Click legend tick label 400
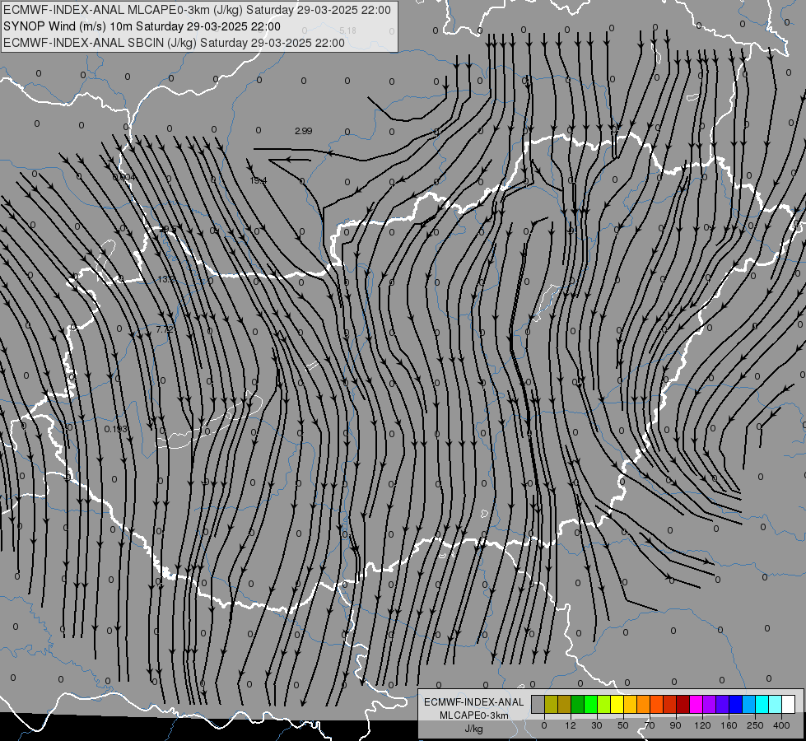 (781, 725)
